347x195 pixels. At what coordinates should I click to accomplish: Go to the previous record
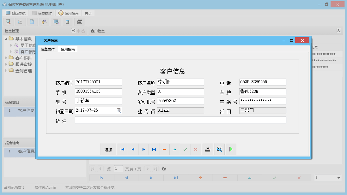133,149
